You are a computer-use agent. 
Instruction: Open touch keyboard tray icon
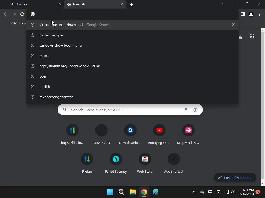pos(210,192)
